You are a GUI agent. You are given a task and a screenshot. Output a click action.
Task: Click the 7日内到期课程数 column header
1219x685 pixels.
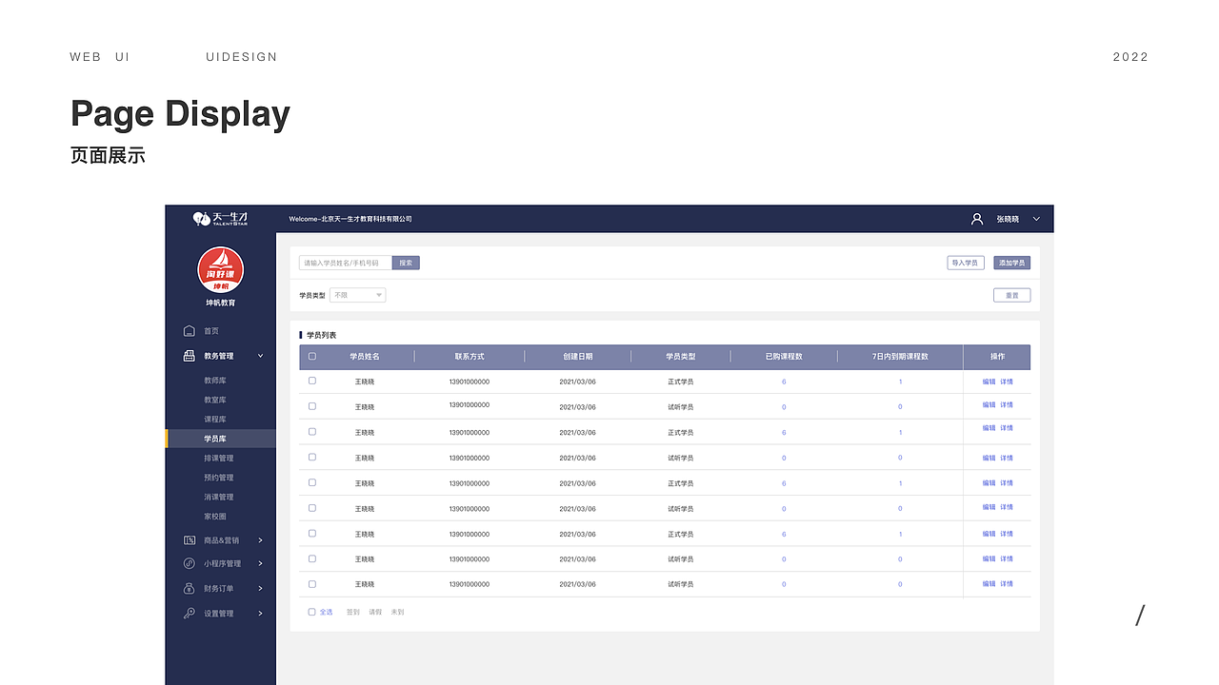[900, 357]
